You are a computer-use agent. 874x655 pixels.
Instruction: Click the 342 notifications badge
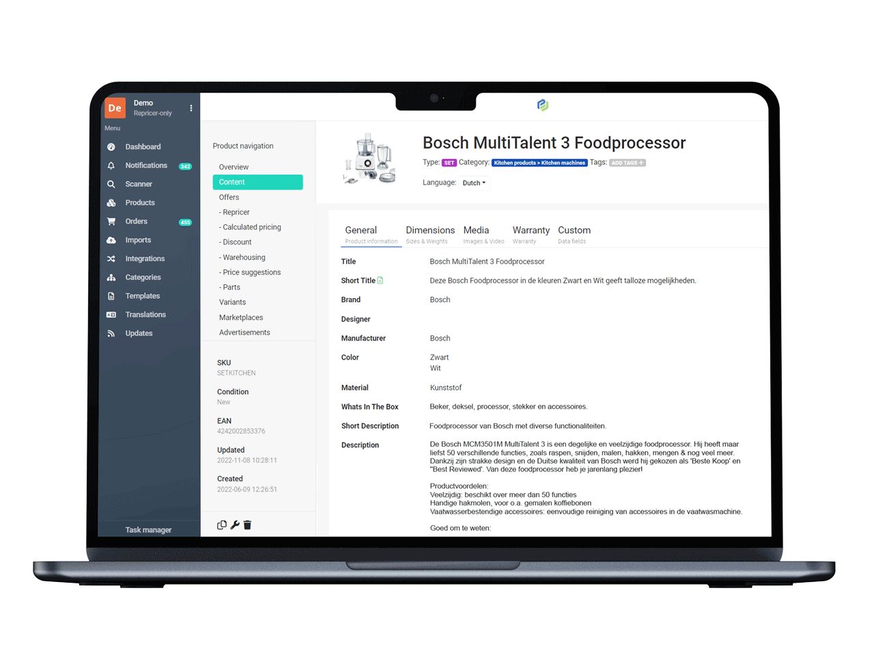[185, 166]
